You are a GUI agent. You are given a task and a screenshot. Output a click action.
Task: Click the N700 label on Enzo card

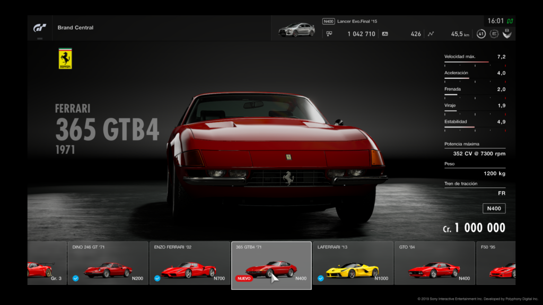click(219, 279)
